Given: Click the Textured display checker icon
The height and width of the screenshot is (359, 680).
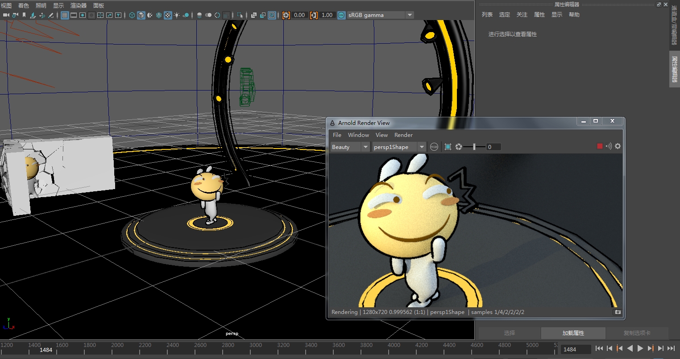Looking at the screenshot, I should tap(168, 15).
